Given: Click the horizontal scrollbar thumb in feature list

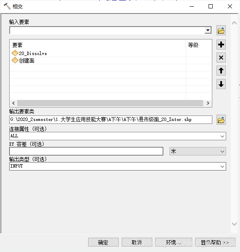Looking at the screenshot, I should pyautogui.click(x=110, y=103).
